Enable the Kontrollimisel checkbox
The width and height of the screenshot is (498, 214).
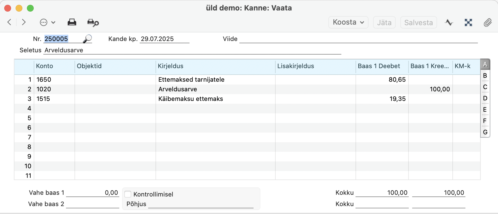(x=128, y=194)
